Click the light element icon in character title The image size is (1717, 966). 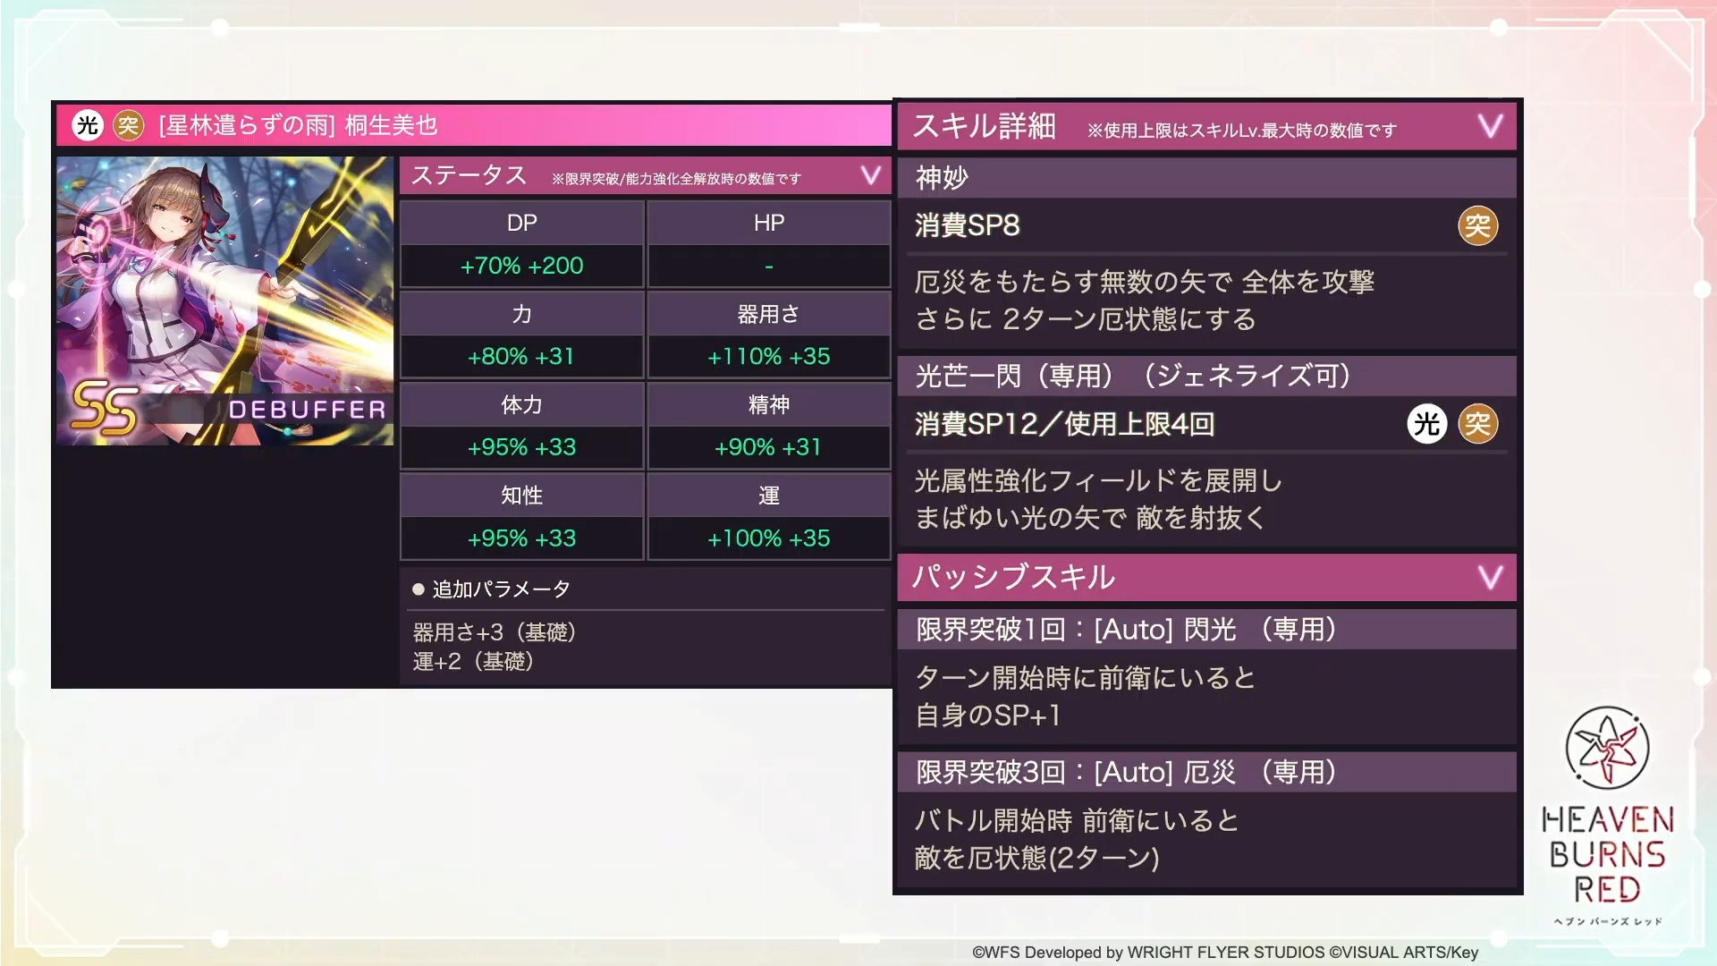pyautogui.click(x=88, y=125)
